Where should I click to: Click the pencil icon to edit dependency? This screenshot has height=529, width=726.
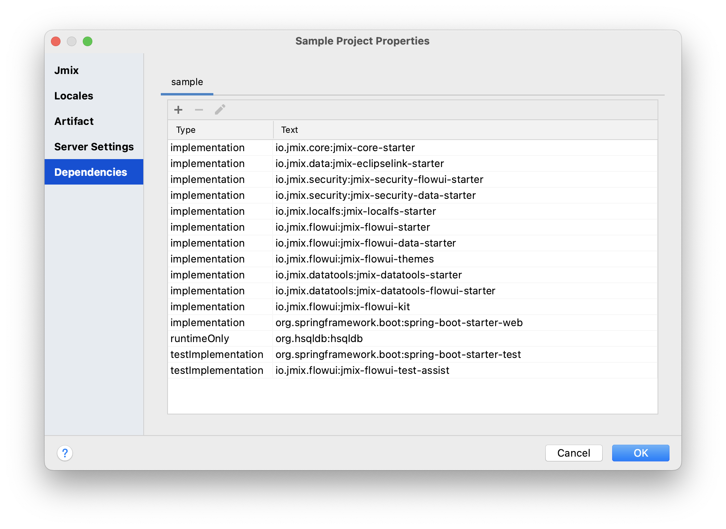click(x=220, y=110)
